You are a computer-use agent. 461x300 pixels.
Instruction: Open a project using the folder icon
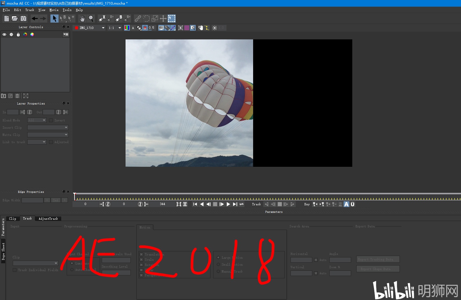15,19
